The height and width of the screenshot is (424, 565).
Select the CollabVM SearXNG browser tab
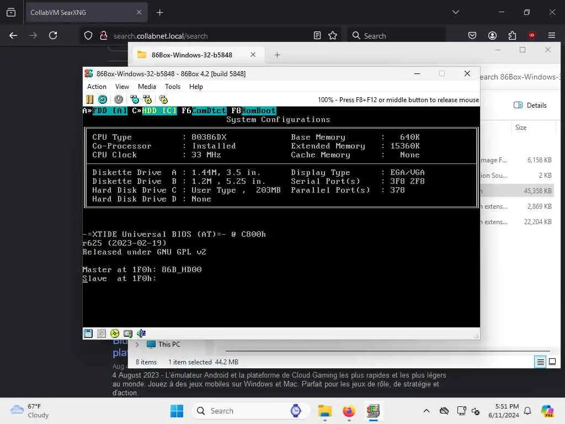(x=87, y=13)
